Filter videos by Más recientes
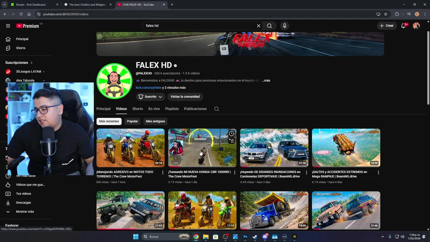430x242 pixels. point(109,121)
